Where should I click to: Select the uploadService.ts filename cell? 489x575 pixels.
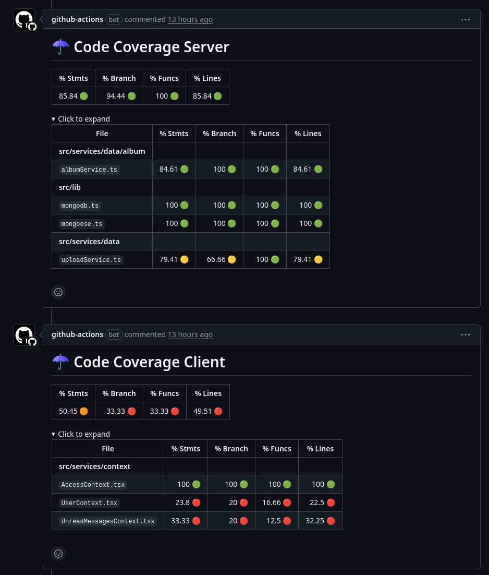click(x=91, y=259)
